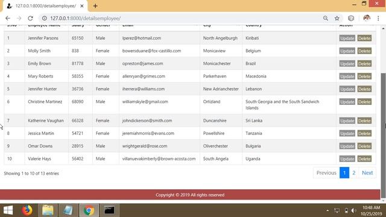This screenshot has height=217, width=386.
Task: Go back with browser back arrow
Action: point(8,18)
